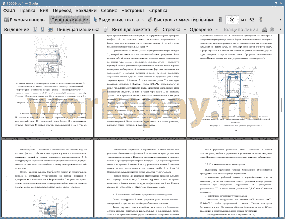Image resolution: width=285 pixels, height=219 pixels.
Task: Click the next page icon after 52
Action: (261, 20)
